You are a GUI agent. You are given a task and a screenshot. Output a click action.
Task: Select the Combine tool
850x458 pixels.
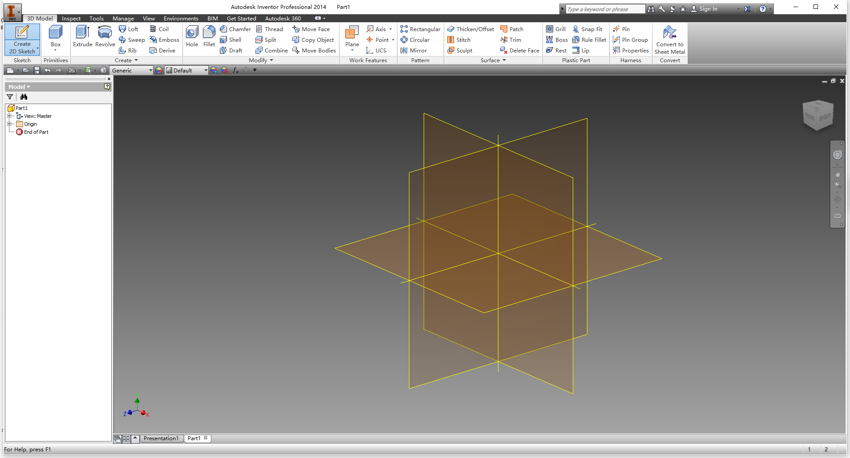[x=271, y=50]
